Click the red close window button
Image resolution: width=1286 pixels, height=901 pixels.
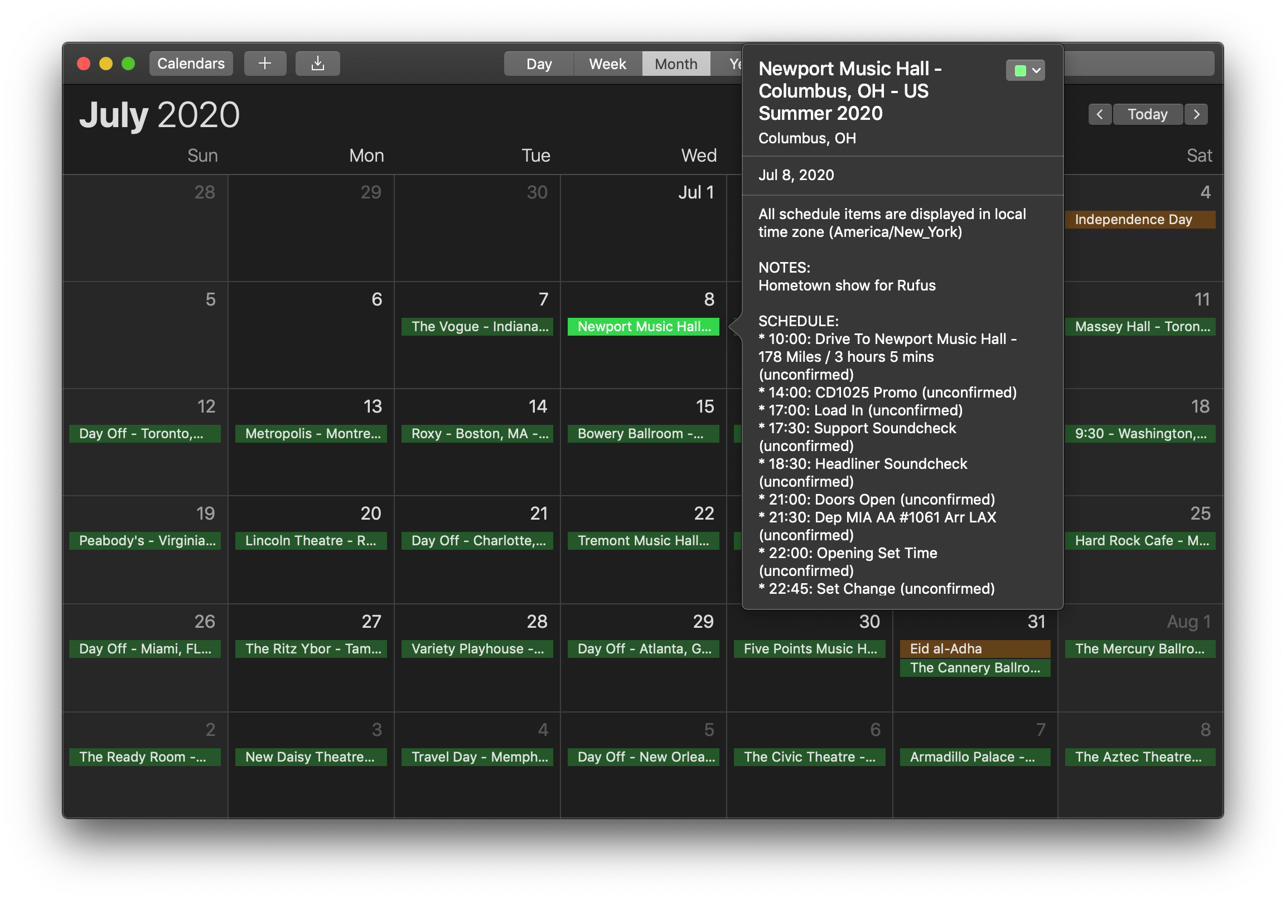(84, 63)
